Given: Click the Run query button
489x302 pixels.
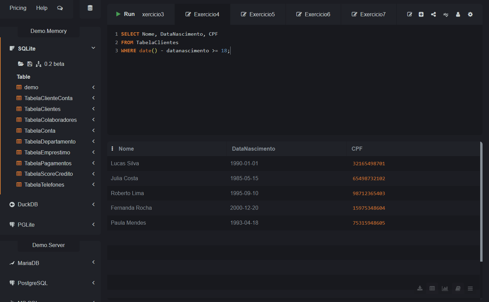Looking at the screenshot, I should pyautogui.click(x=125, y=14).
